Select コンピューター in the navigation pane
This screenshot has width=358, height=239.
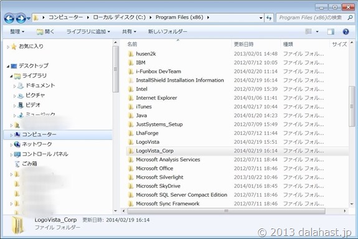click(39, 134)
